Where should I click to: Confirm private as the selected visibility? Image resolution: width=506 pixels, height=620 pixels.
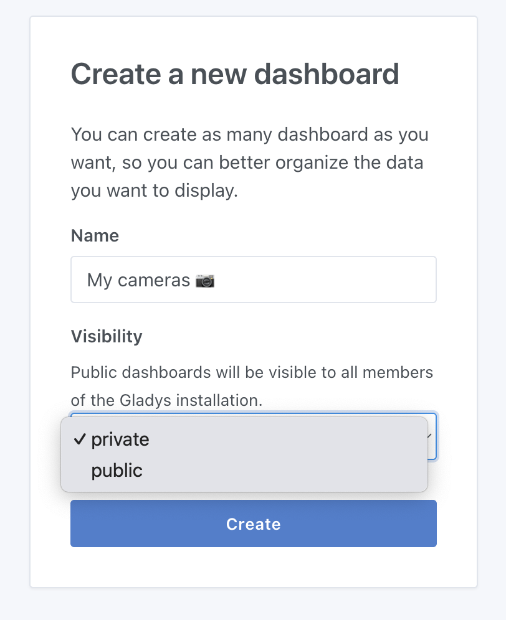tap(120, 439)
